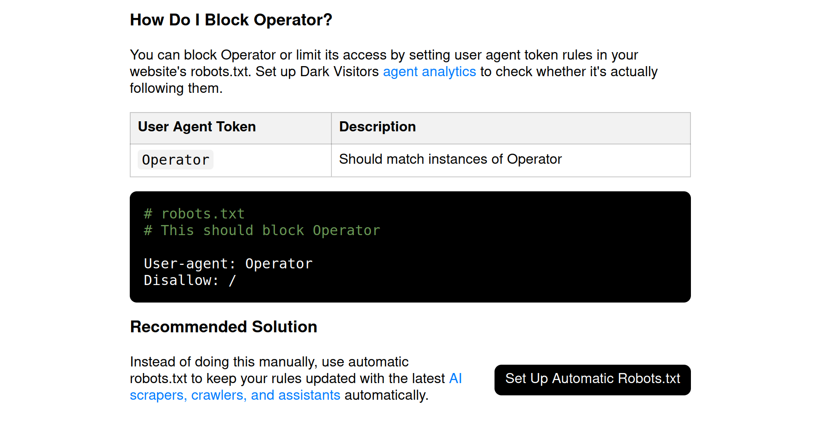Click the Set Up Automatic Robots.txt button

point(592,379)
